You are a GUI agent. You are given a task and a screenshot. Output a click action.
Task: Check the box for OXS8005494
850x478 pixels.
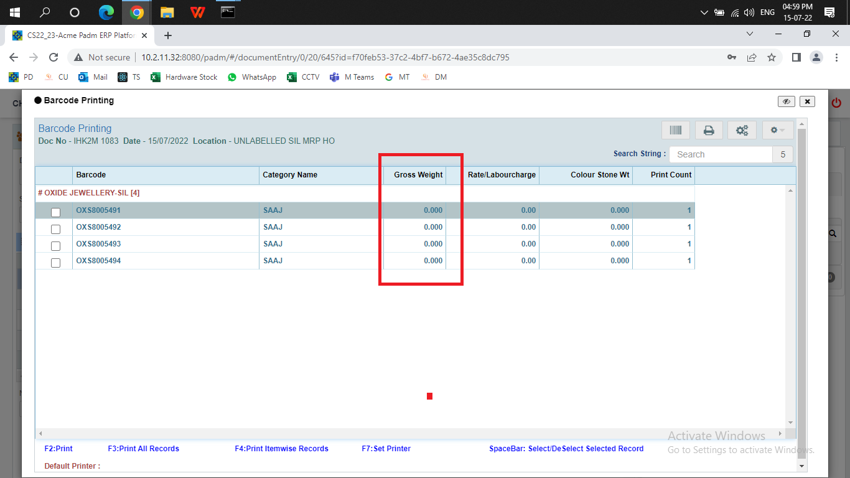(55, 263)
